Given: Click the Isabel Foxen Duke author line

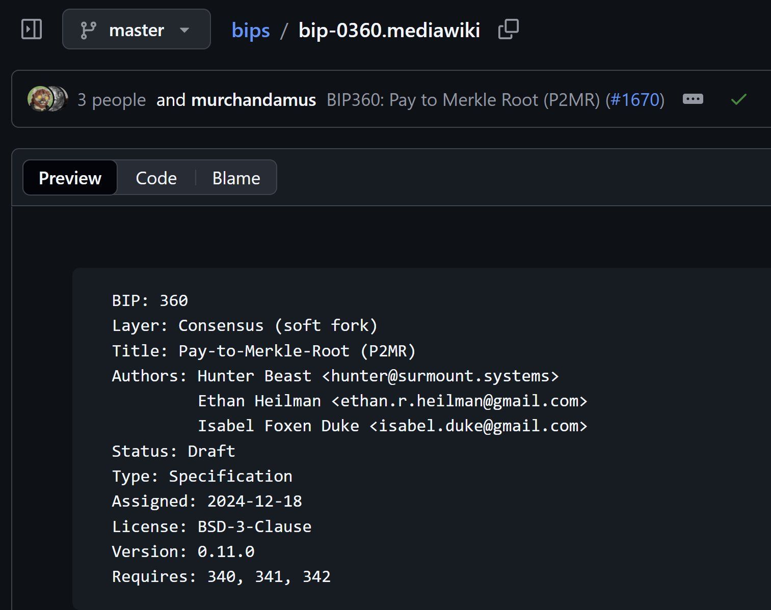Looking at the screenshot, I should click(392, 426).
